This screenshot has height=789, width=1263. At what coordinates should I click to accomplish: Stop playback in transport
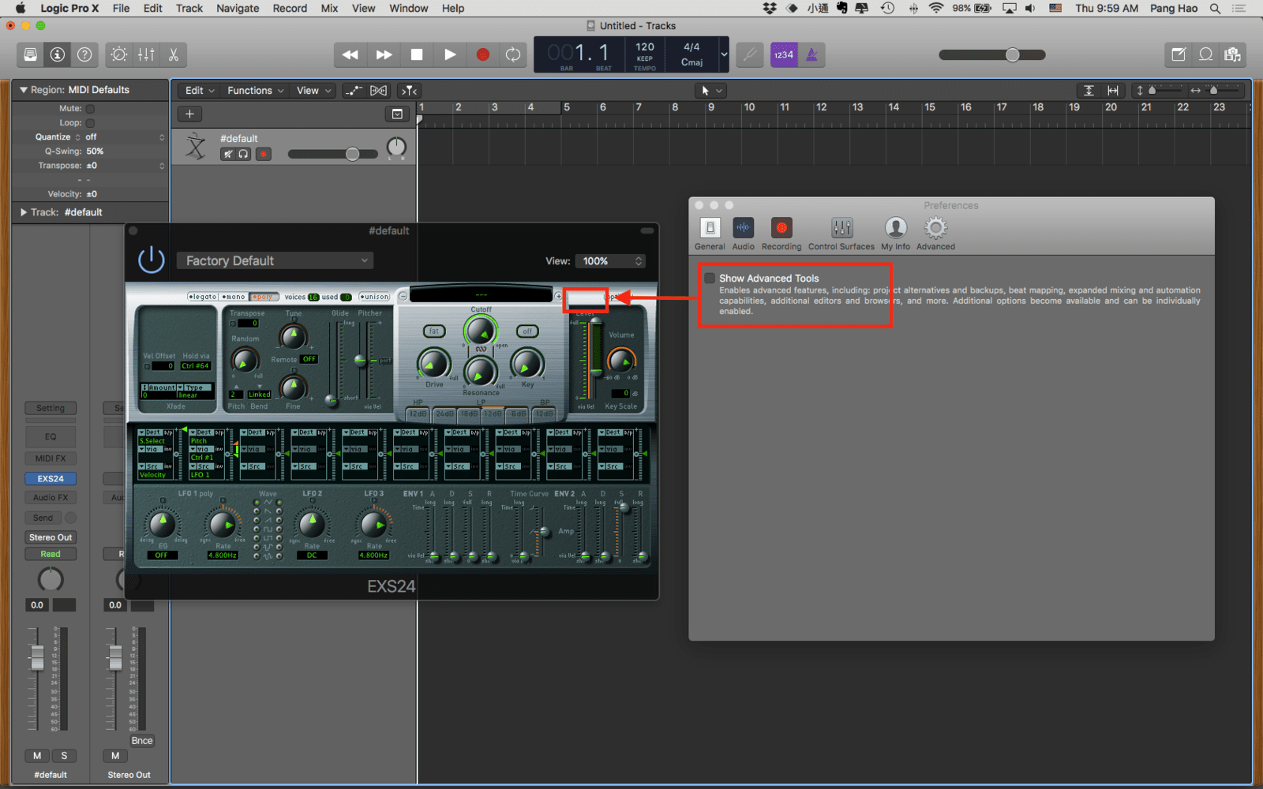click(x=417, y=54)
